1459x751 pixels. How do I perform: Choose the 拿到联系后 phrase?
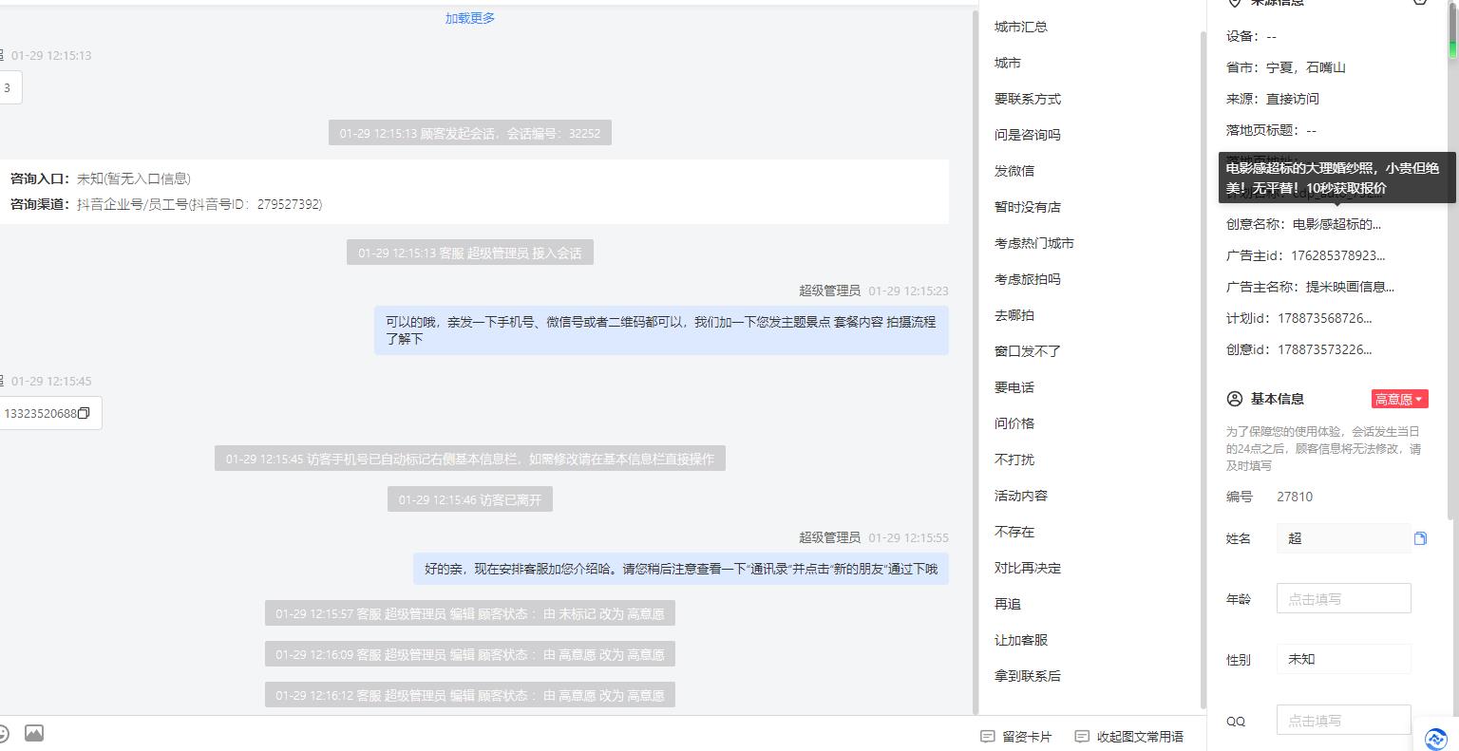point(1028,676)
